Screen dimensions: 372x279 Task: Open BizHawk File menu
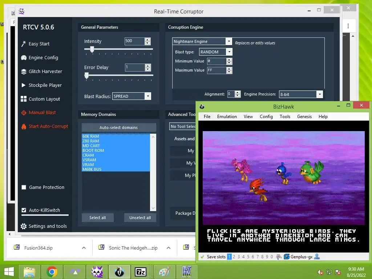207,117
